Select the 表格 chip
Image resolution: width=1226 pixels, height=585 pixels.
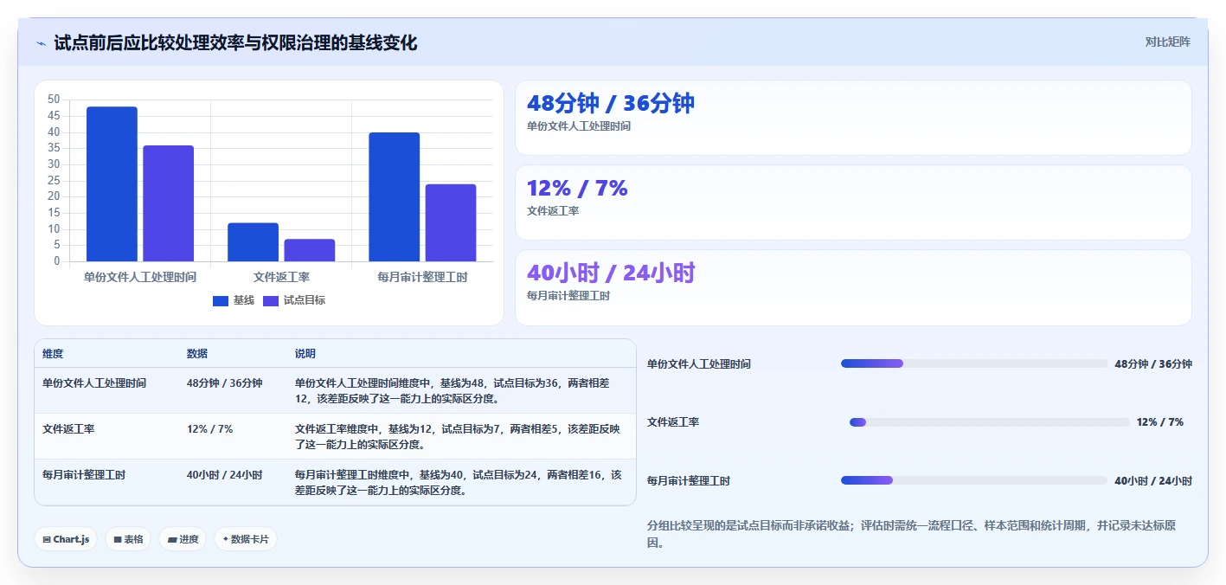coord(128,539)
